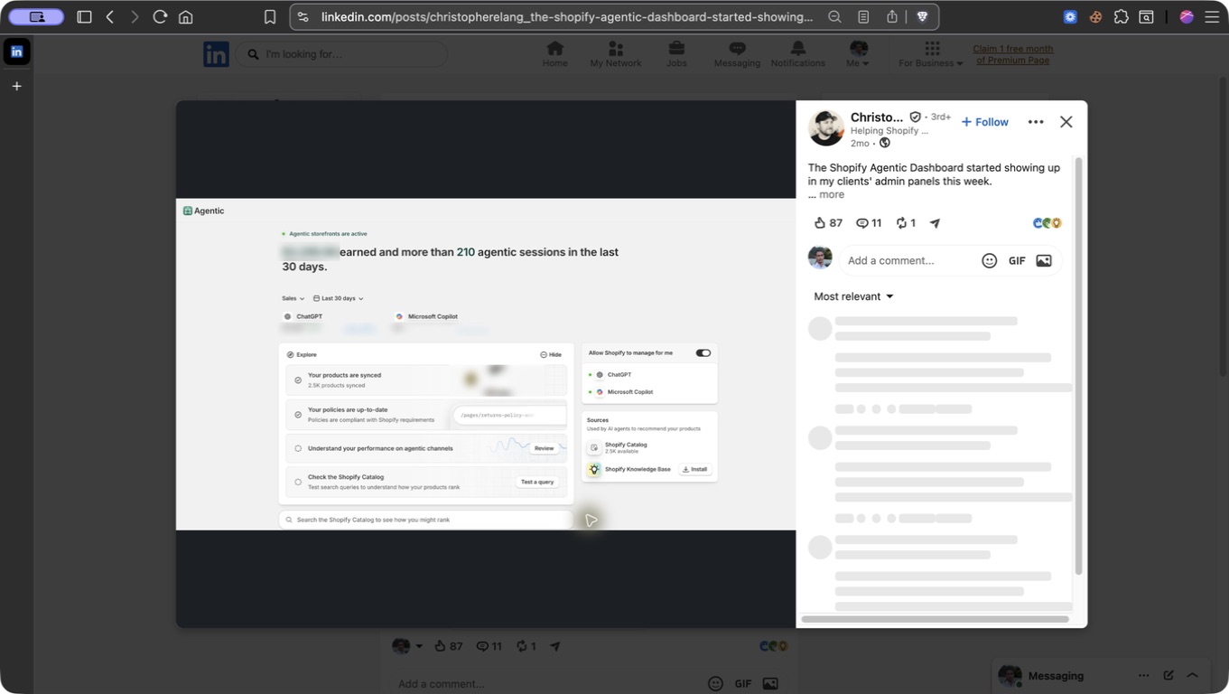This screenshot has width=1229, height=694.
Task: Open the browser extensions puzzle icon
Action: coord(1121,17)
